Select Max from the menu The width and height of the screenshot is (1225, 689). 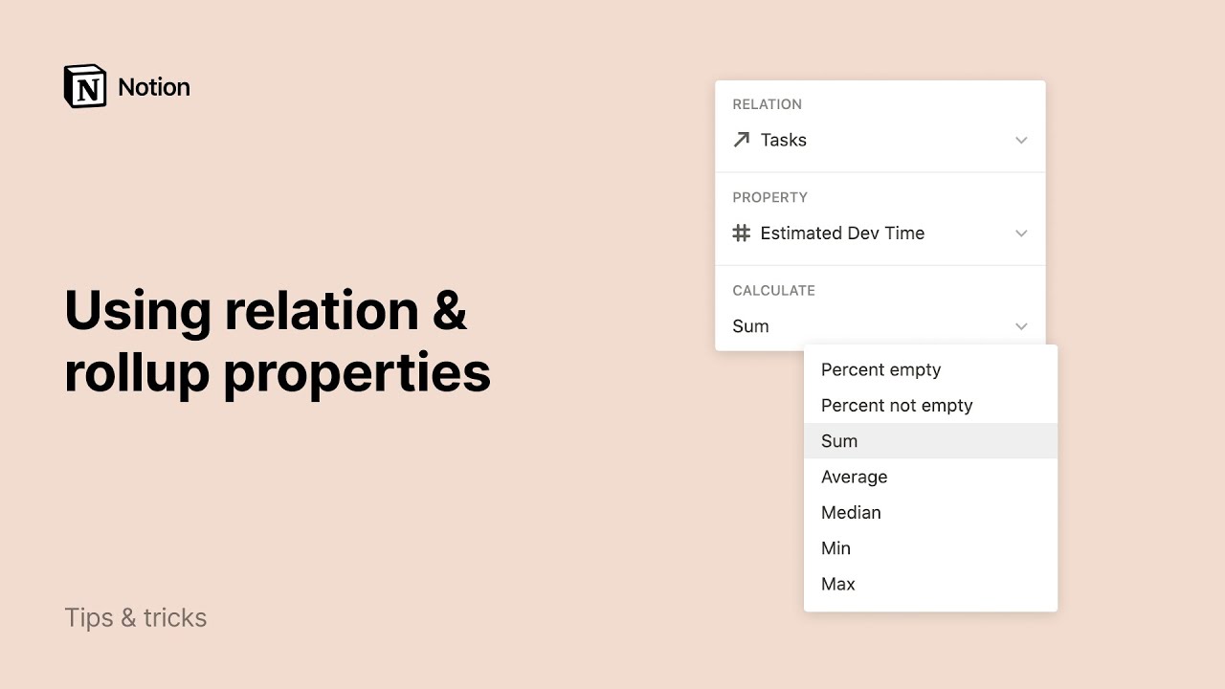point(837,584)
